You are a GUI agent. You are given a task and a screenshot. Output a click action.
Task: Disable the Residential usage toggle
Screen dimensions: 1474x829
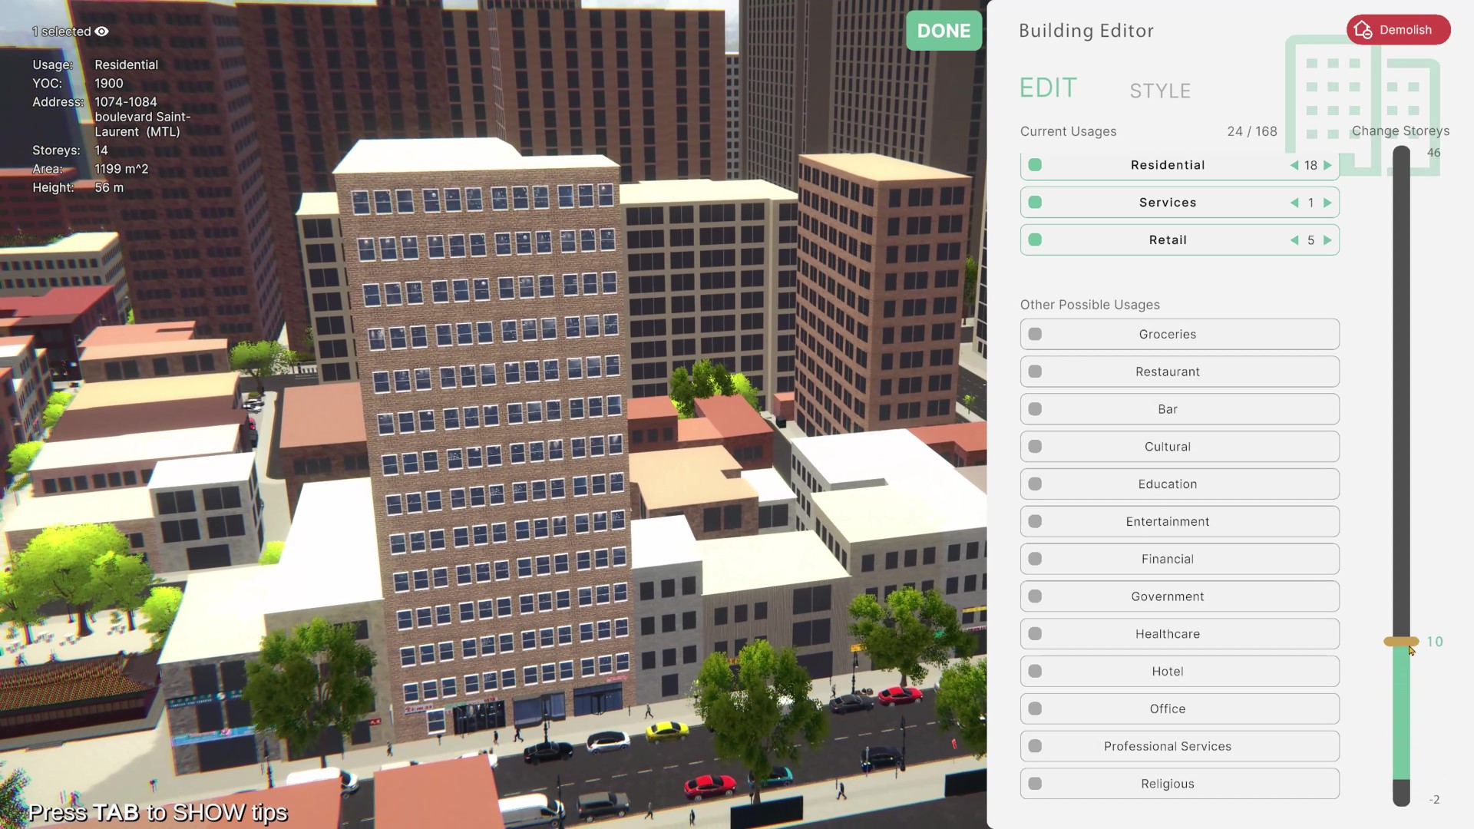1035,165
